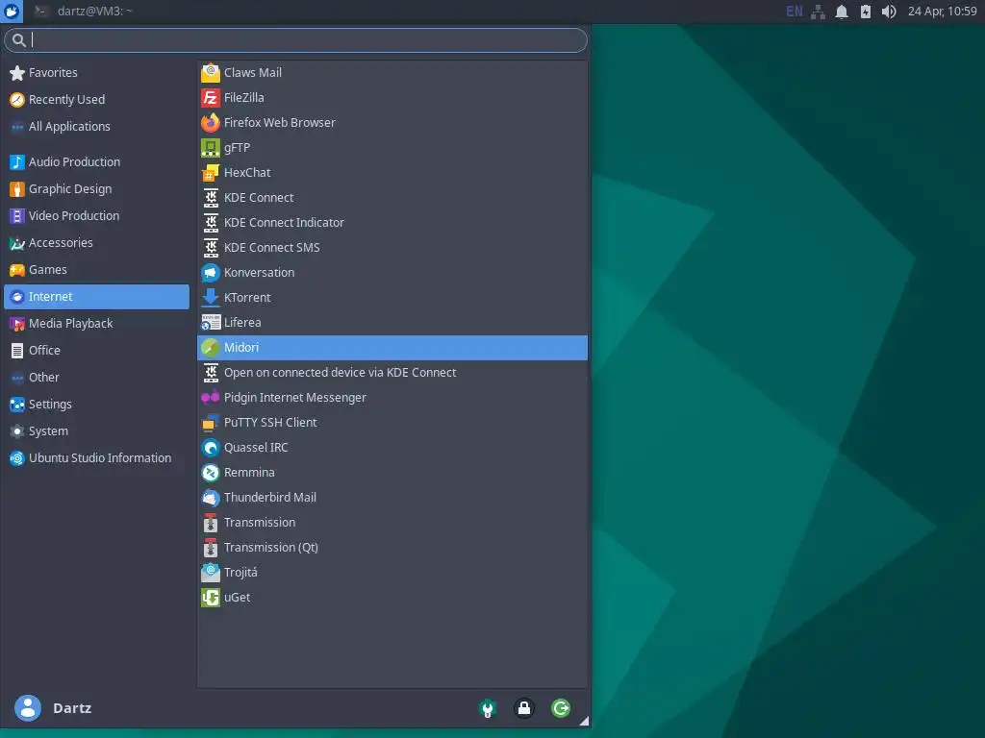Click the green log out icon
Screen dimensions: 985x738
click(561, 708)
